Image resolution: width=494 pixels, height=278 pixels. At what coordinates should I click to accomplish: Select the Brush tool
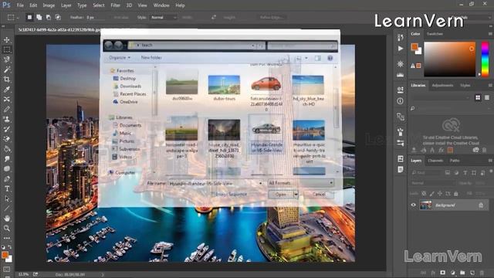tap(7, 110)
